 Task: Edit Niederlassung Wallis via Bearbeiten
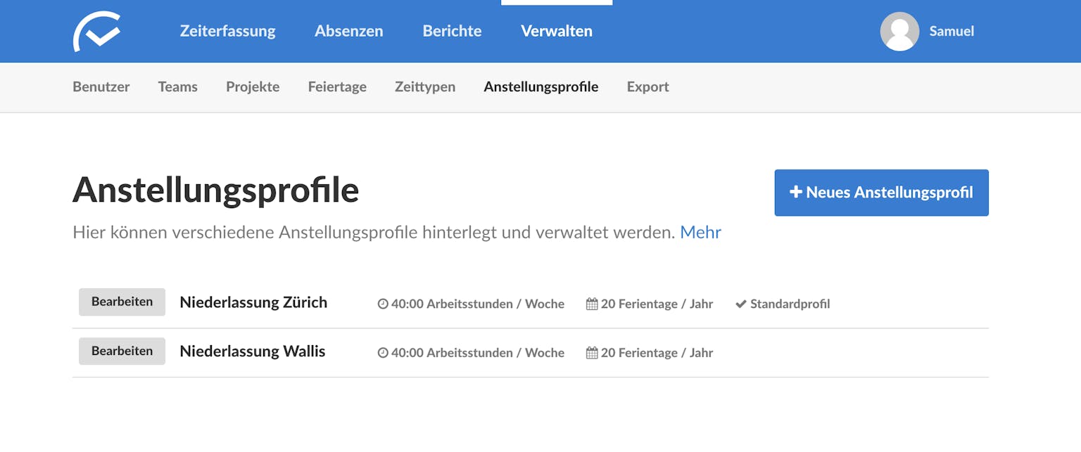click(x=122, y=351)
